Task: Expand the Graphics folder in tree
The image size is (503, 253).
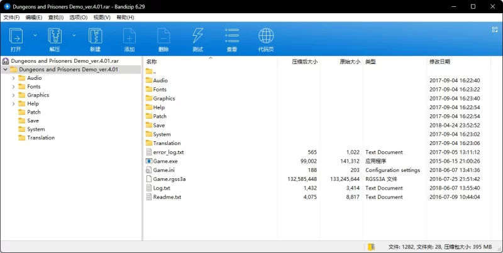Action: (13, 95)
